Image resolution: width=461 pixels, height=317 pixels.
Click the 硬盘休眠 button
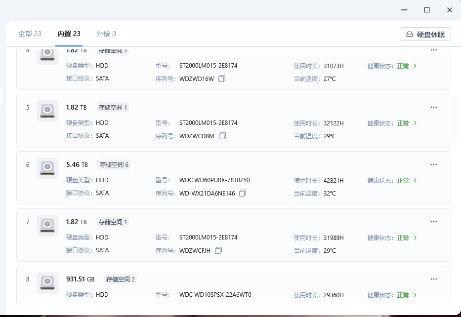[425, 34]
